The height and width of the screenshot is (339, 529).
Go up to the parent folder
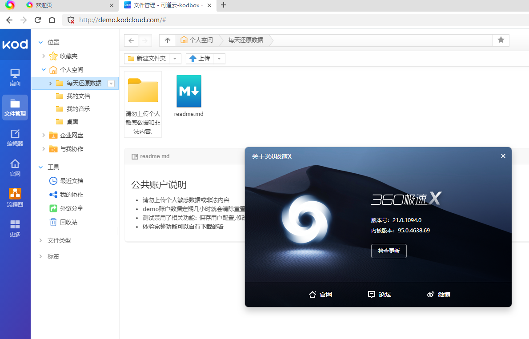[x=168, y=40]
